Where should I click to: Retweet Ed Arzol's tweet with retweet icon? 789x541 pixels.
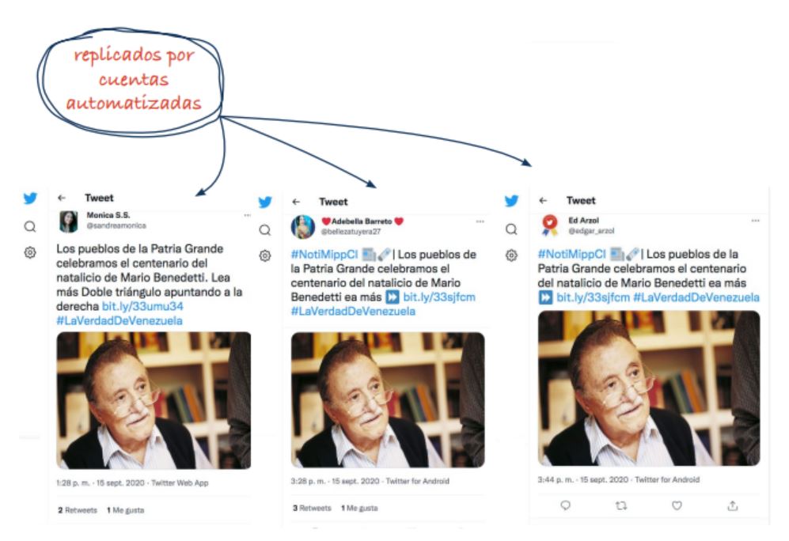621,505
